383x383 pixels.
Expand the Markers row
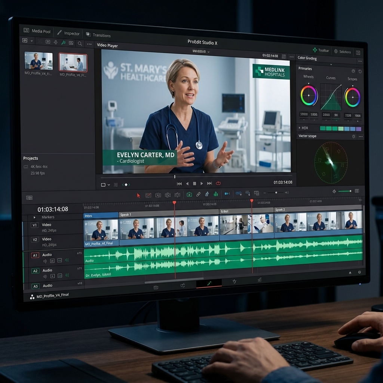[x=34, y=217]
